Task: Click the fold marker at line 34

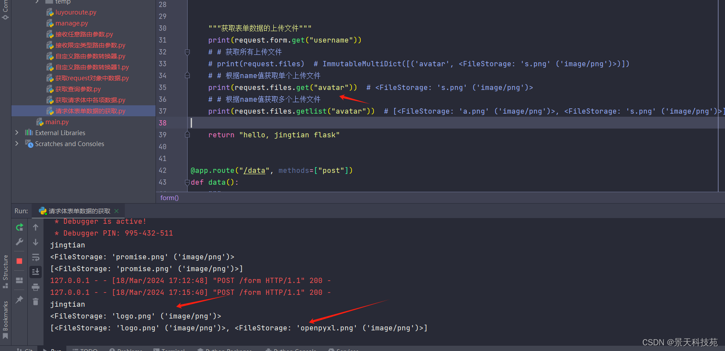Action: click(187, 75)
